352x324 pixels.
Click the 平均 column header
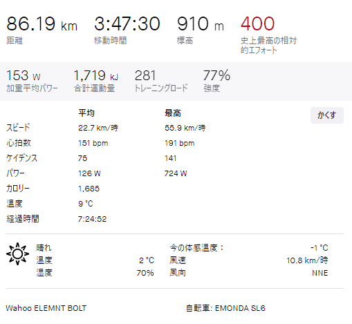tap(86, 113)
